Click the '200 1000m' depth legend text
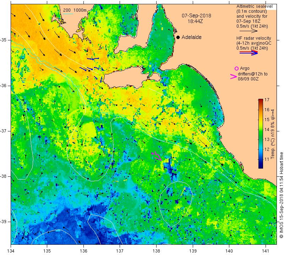Viewport: 284px width, 255px height. pyautogui.click(x=75, y=10)
